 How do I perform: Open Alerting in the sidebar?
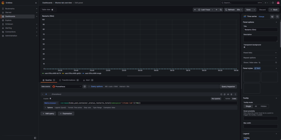coord(9,28)
